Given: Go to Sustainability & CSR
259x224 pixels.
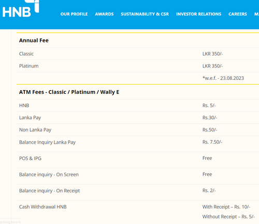Looking at the screenshot, I should [x=145, y=14].
